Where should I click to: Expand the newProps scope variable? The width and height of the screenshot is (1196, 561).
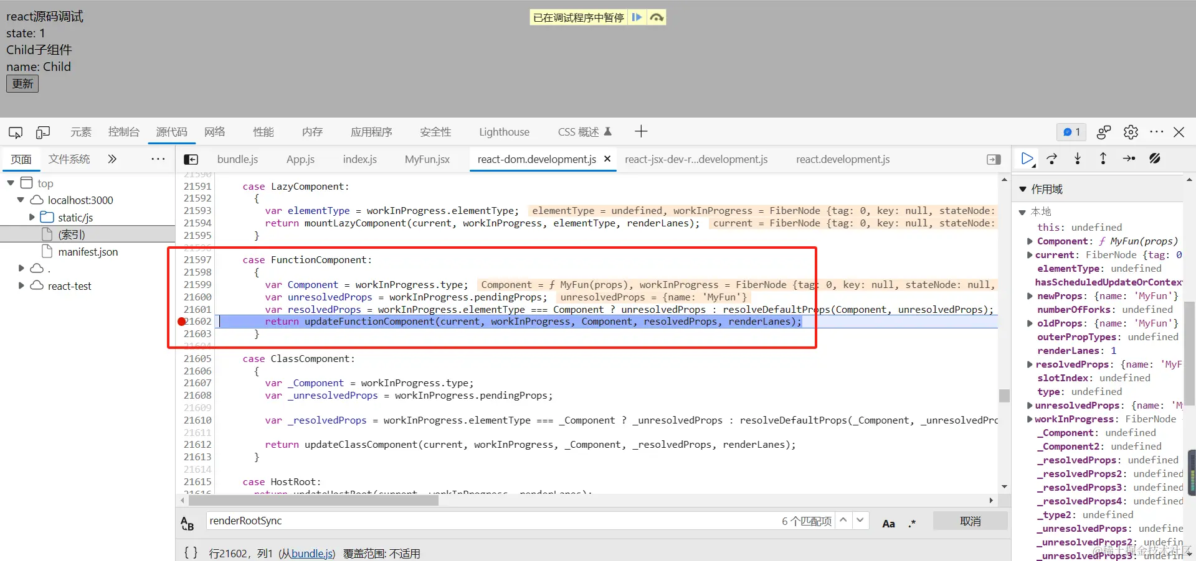[1030, 296]
